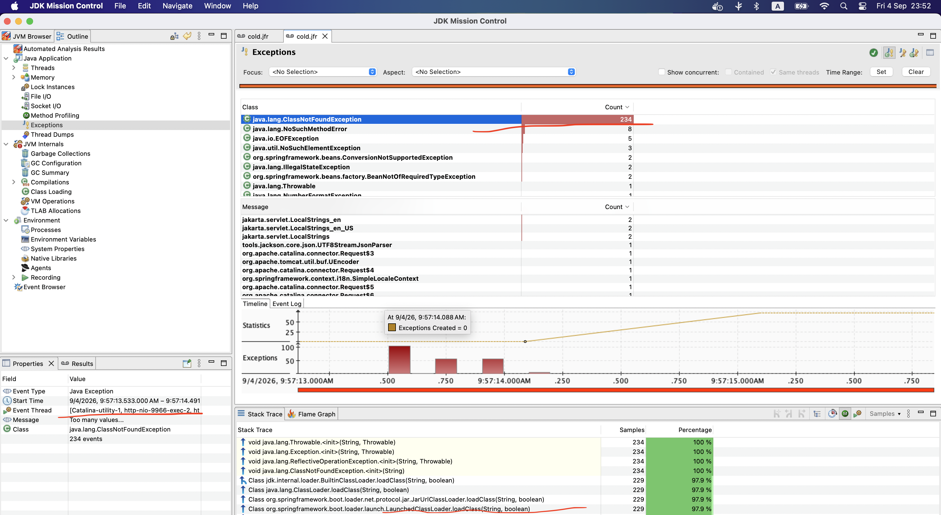Click the Bluetooth icon in menu bar
Screen dimensions: 941x515
click(x=756, y=6)
